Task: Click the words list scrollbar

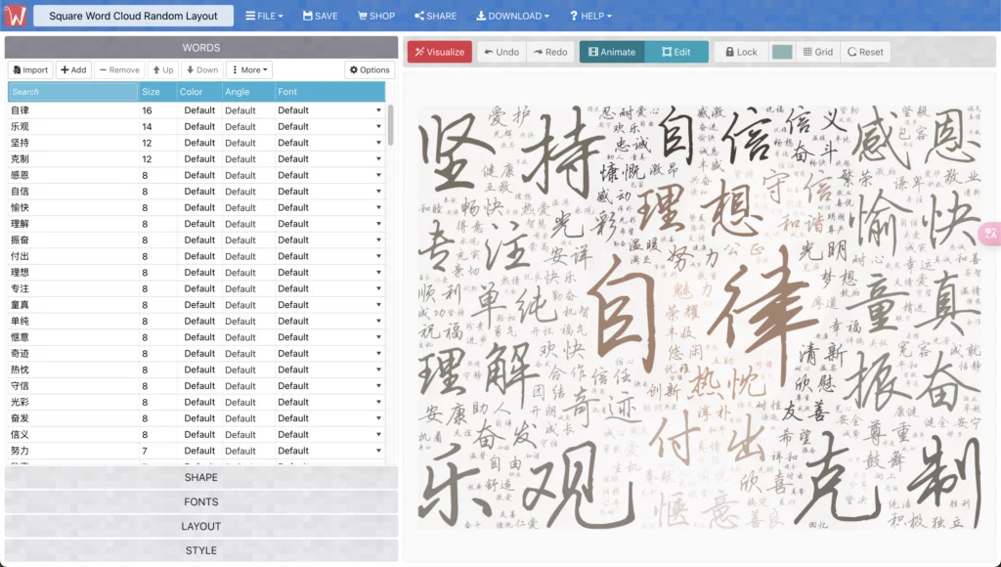Action: pyautogui.click(x=390, y=125)
